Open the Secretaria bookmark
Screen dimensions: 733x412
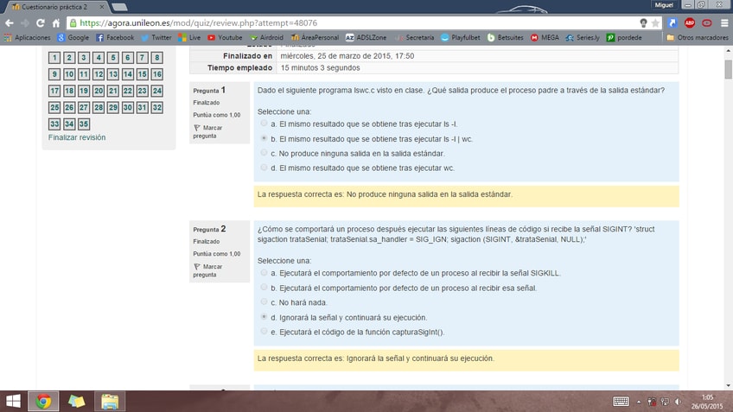pyautogui.click(x=415, y=37)
